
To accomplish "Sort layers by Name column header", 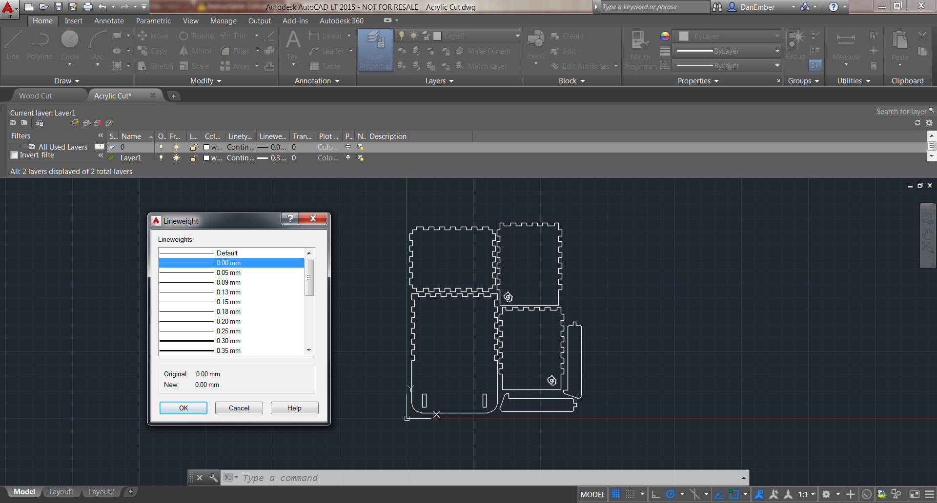I will (x=137, y=136).
